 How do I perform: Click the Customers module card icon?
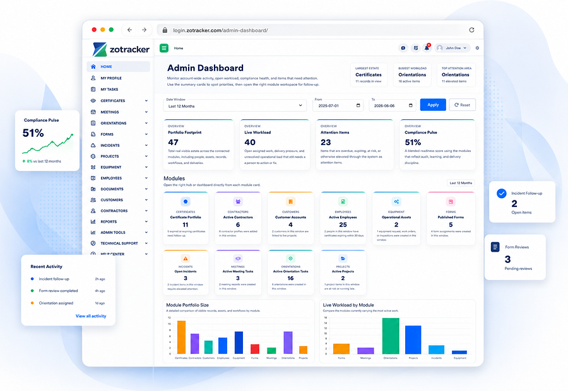click(290, 202)
